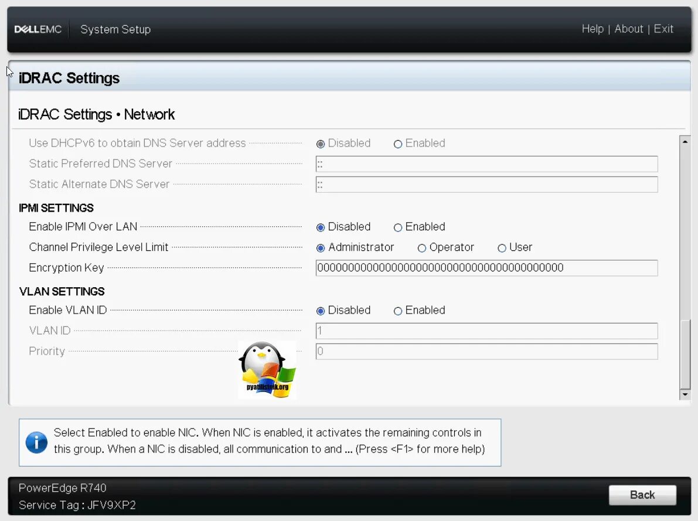Open the About menu item
The image size is (698, 521).
[x=629, y=29]
